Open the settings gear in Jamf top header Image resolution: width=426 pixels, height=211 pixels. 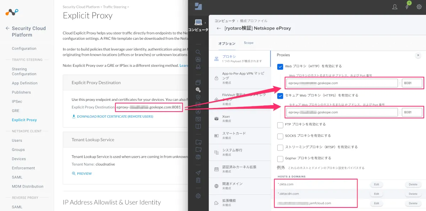(419, 7)
